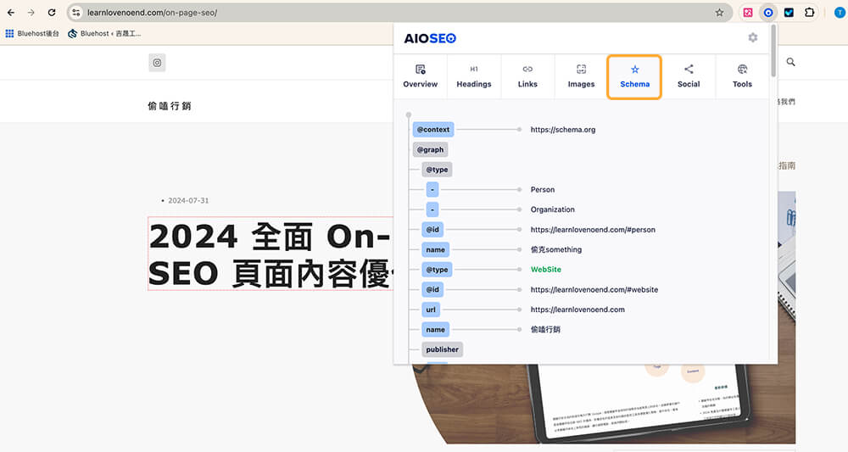Click the https://learnlovenoend.com value

[577, 310]
